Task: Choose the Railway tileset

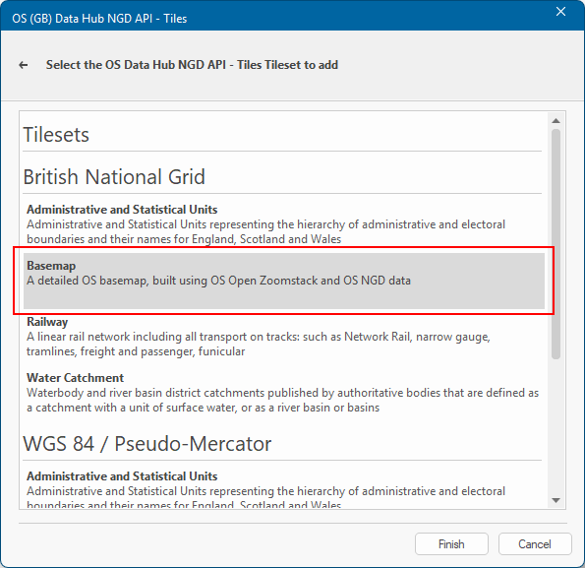Action: (283, 337)
